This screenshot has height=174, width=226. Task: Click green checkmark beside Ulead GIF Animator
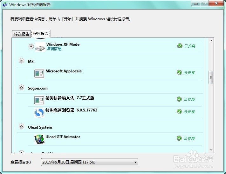coord(179,138)
